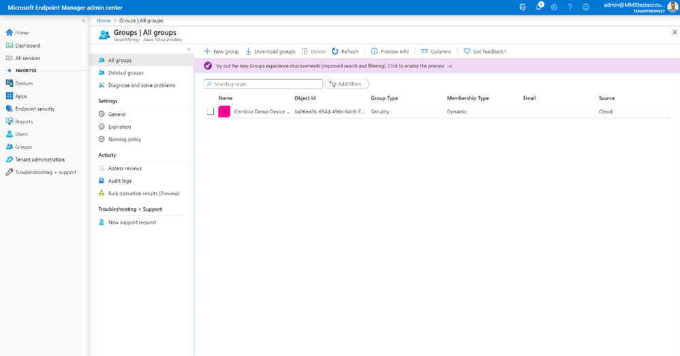Click Source column header
The width and height of the screenshot is (680, 356).
(x=606, y=98)
